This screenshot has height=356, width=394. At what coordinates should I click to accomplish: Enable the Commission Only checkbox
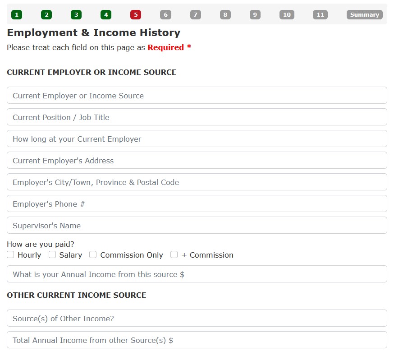pos(93,255)
